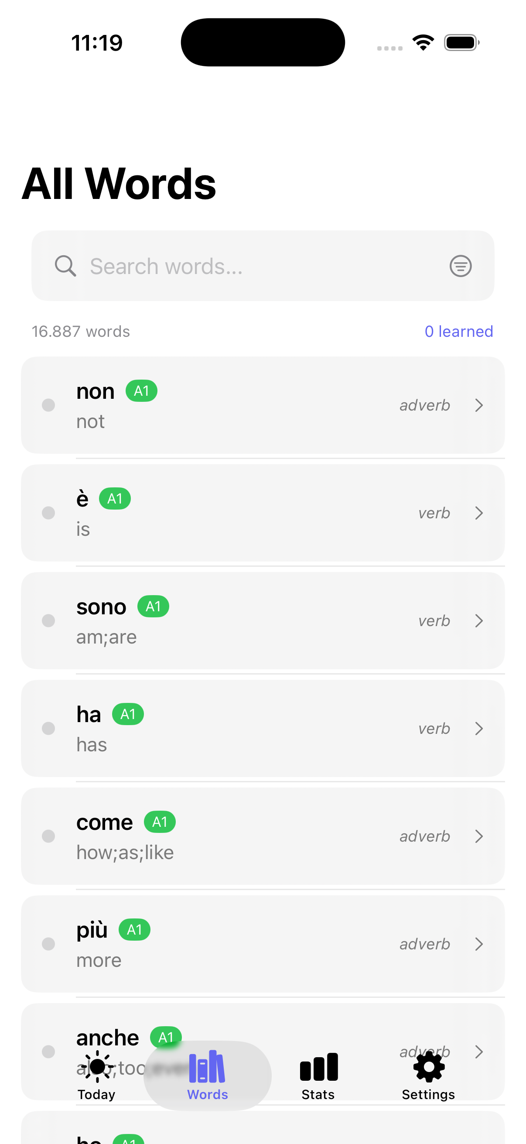The height and width of the screenshot is (1144, 526).
Task: Click the '16.887 words' count label
Action: coord(80,331)
